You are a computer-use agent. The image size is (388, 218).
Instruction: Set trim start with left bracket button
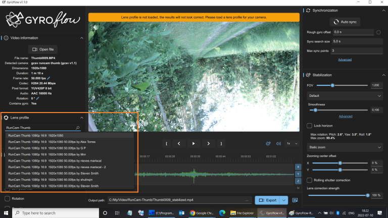[x=167, y=144]
